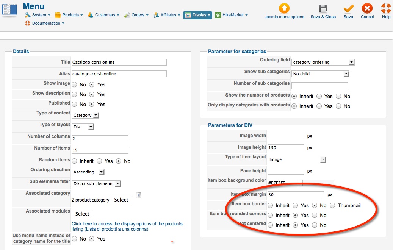Click the Menu page logo icon

[9, 9]
